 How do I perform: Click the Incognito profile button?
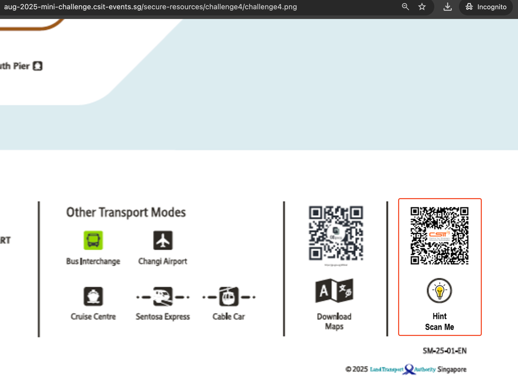486,7
